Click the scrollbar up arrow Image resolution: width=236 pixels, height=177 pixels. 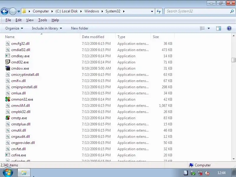(233, 36)
